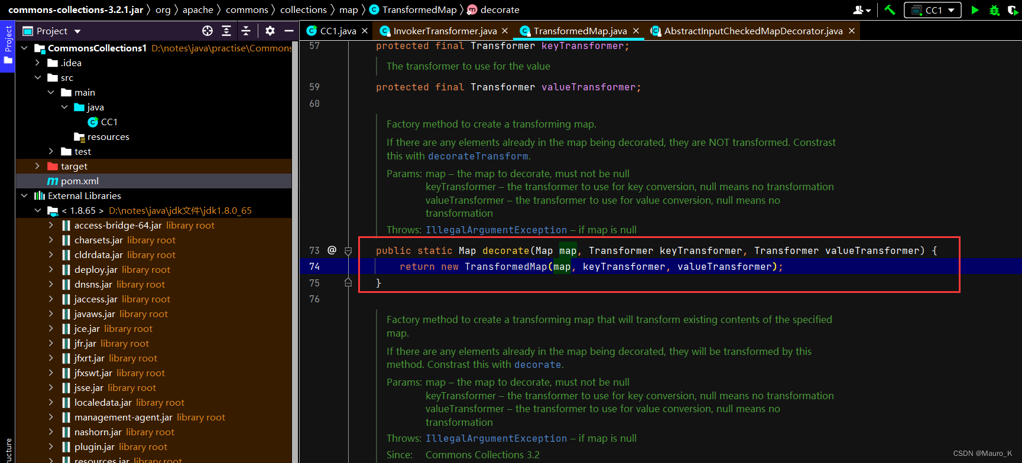Open Project panel gear options

pyautogui.click(x=270, y=31)
